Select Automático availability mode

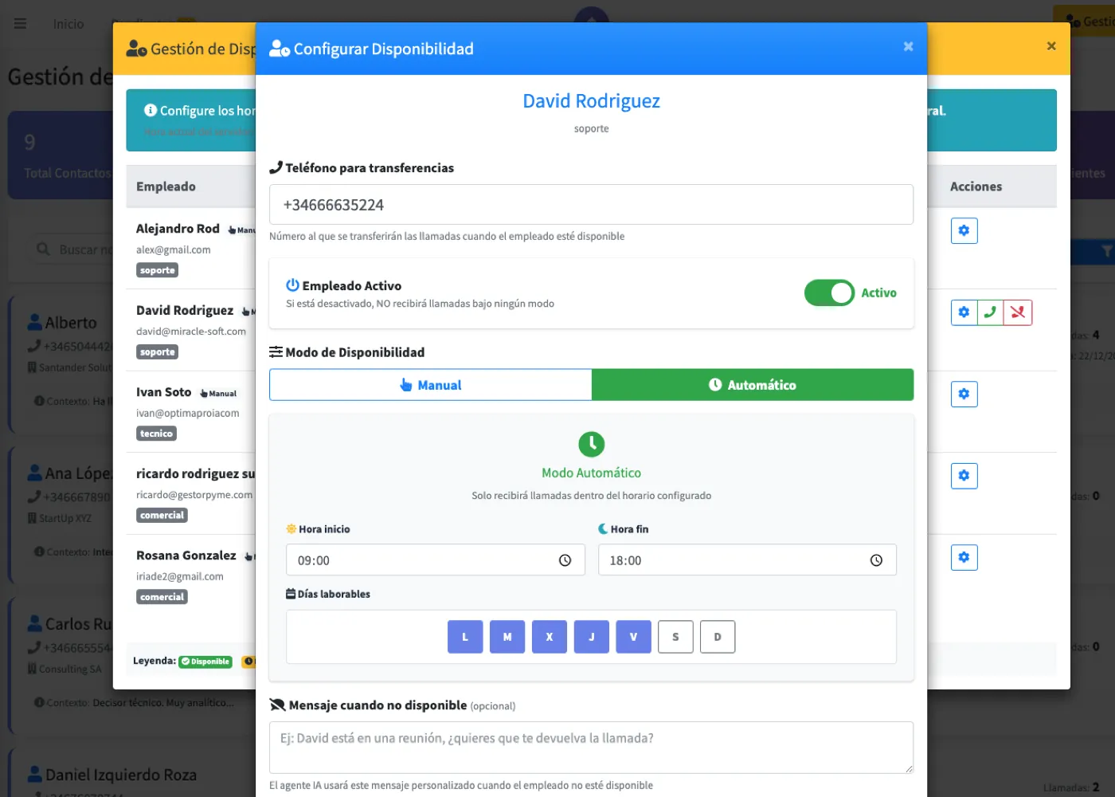coord(753,385)
